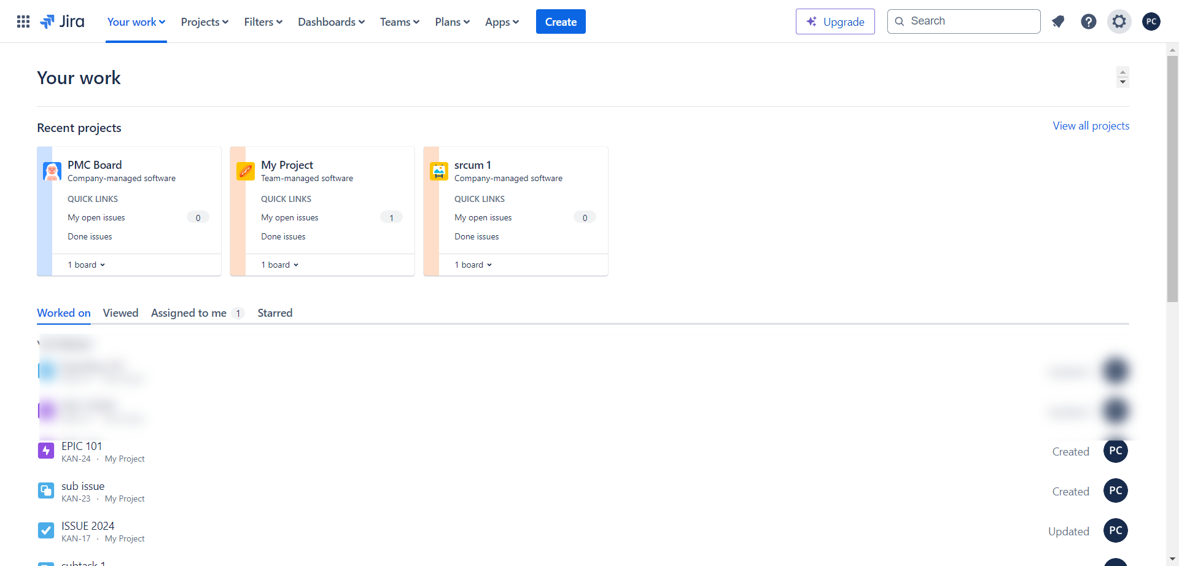Screen dimensions: 1179x566
Task: Click the stepper beside Your work heading
Action: pos(1123,77)
